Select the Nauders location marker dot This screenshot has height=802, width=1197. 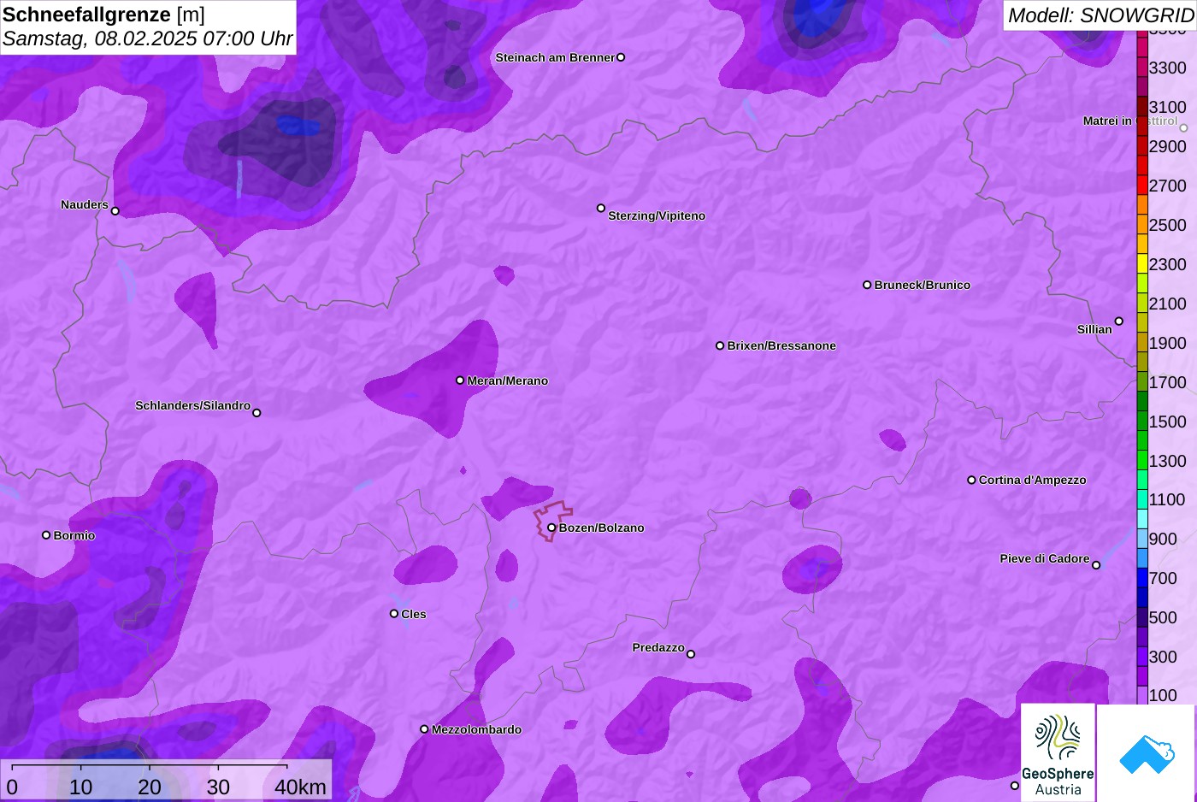(115, 211)
